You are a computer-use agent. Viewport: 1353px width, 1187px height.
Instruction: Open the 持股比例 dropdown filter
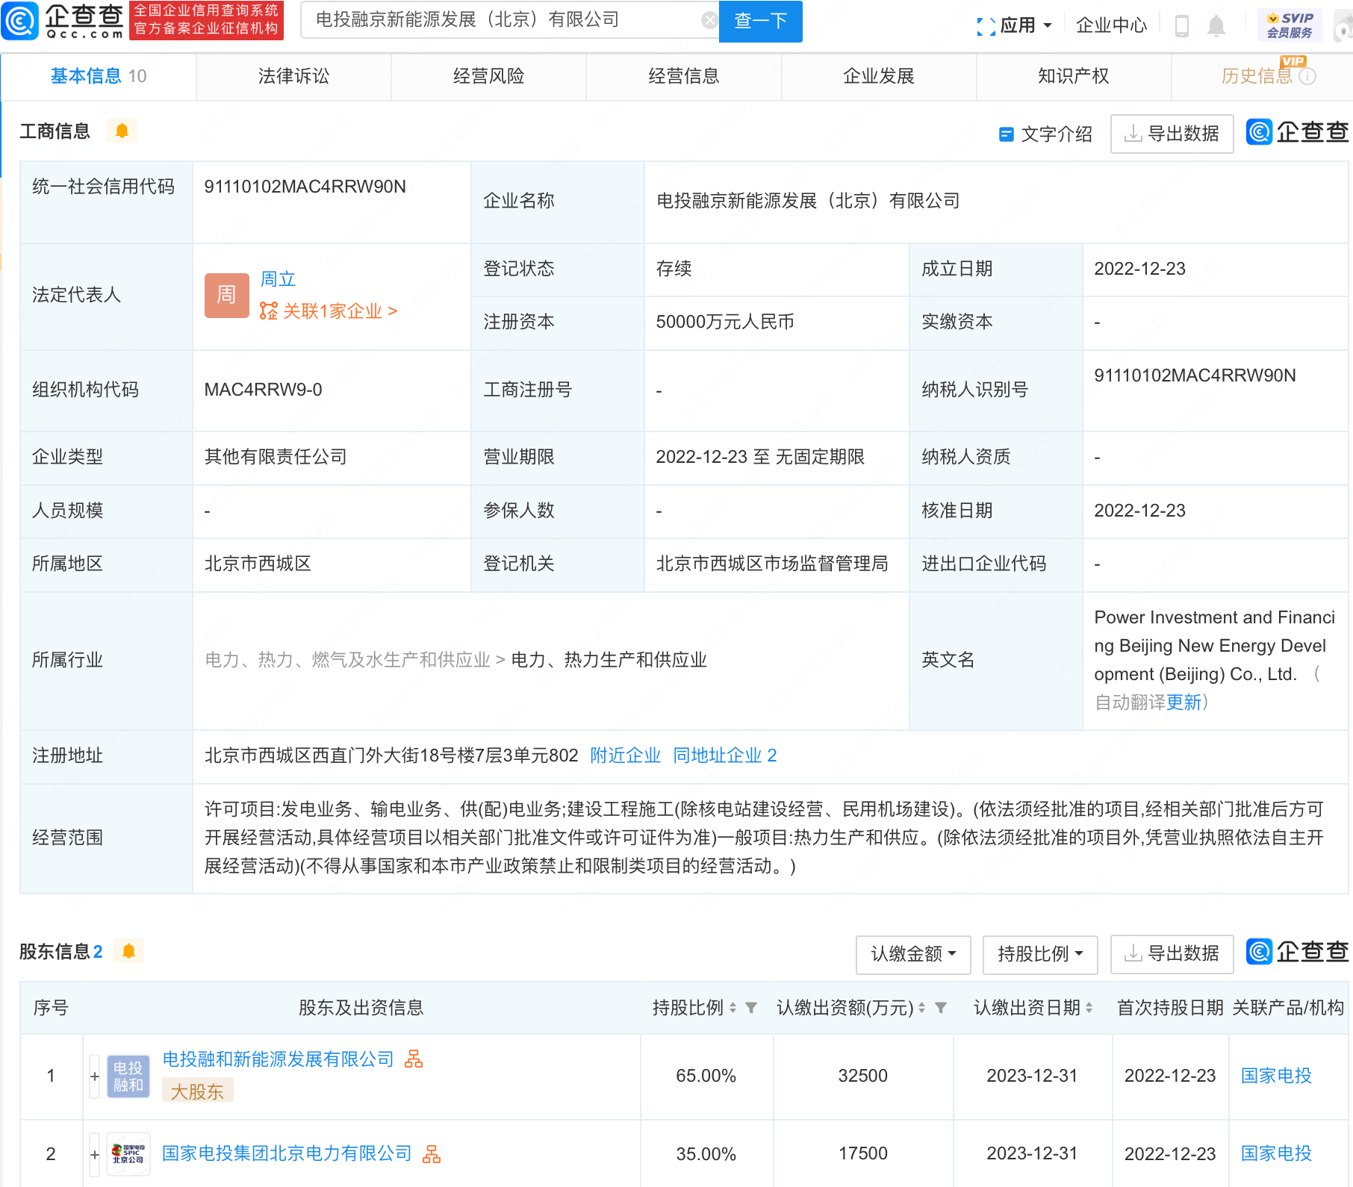point(1039,954)
